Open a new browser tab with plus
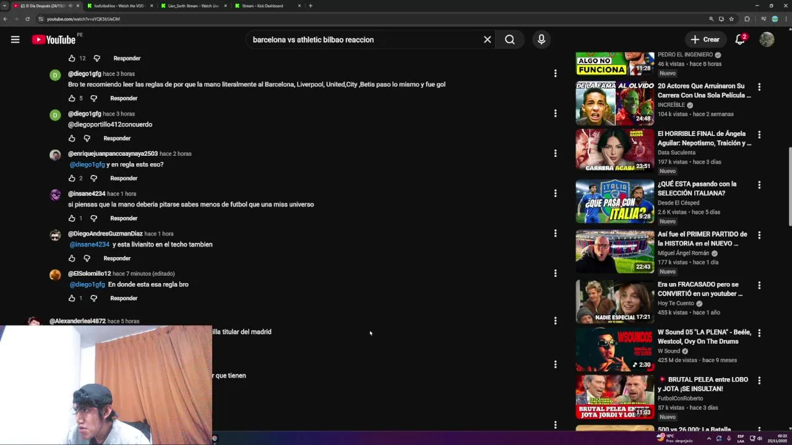792x445 pixels. click(x=311, y=6)
